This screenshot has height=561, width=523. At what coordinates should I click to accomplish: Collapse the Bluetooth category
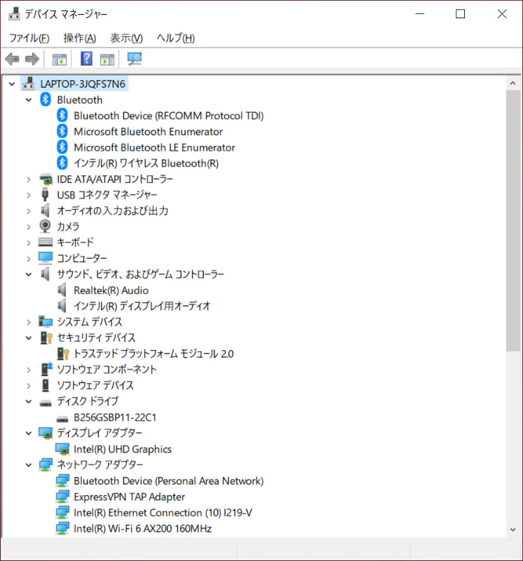pos(29,100)
